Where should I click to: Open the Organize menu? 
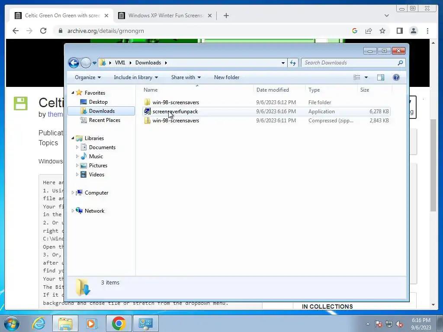pos(87,77)
